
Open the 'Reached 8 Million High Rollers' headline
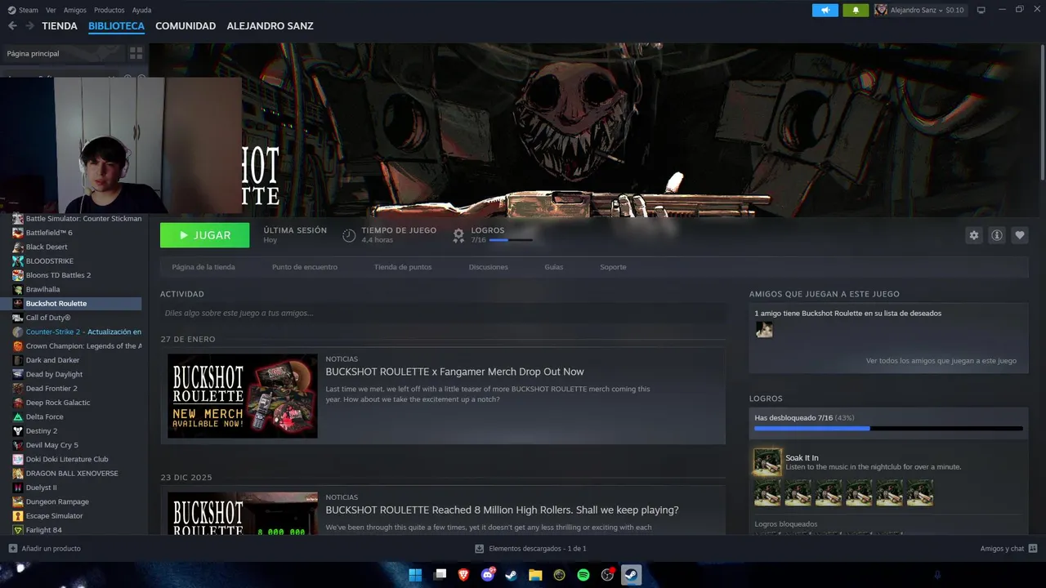(502, 510)
